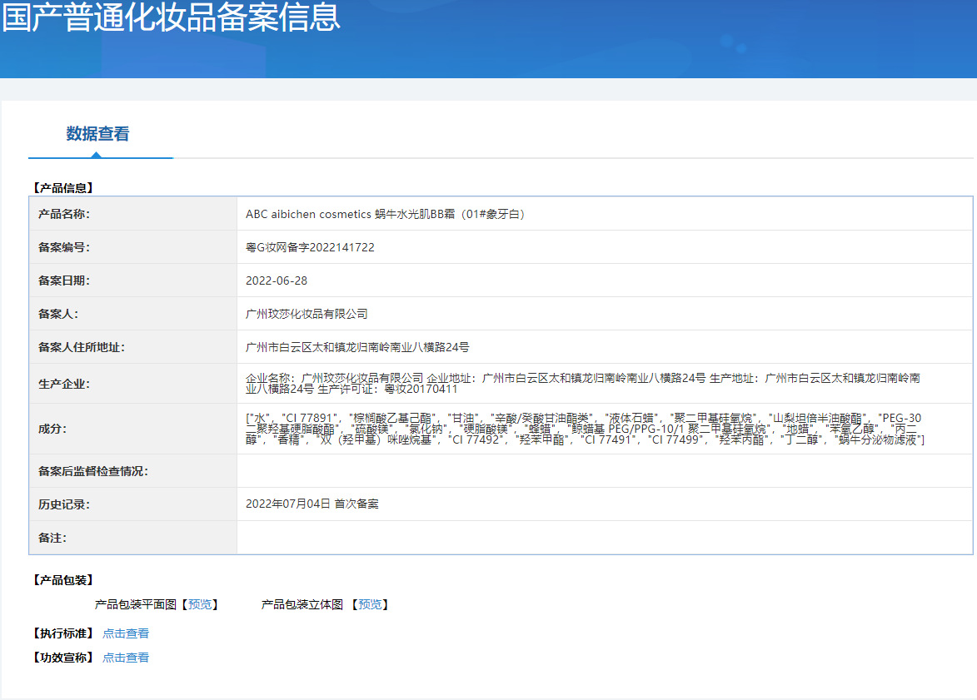The width and height of the screenshot is (977, 700).
Task: Select address value in 备案人住所地址 row
Action: (x=357, y=348)
